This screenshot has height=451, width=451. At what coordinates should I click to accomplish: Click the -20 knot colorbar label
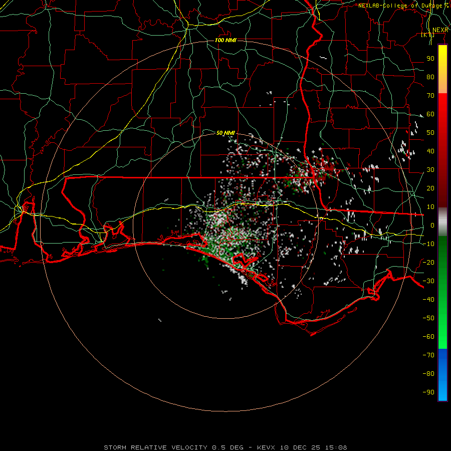[x=428, y=263]
